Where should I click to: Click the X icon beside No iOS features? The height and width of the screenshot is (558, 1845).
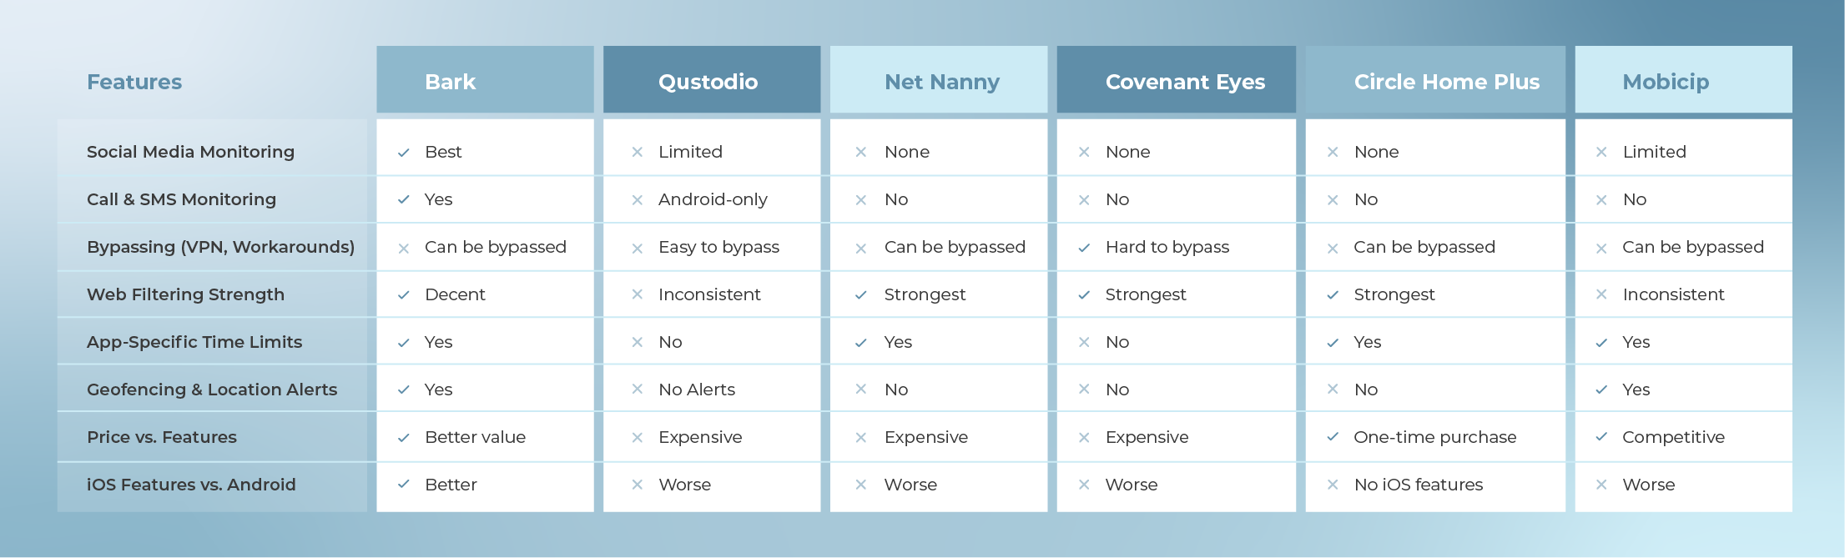[1333, 485]
